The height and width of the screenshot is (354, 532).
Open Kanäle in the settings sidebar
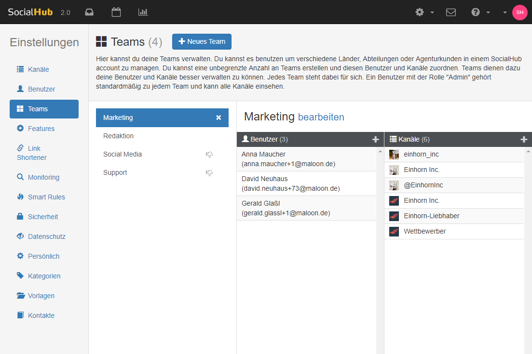click(44, 69)
